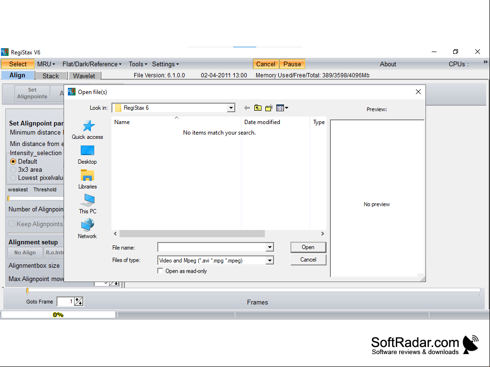
Task: Open the Settings dropdown menu
Action: (165, 64)
